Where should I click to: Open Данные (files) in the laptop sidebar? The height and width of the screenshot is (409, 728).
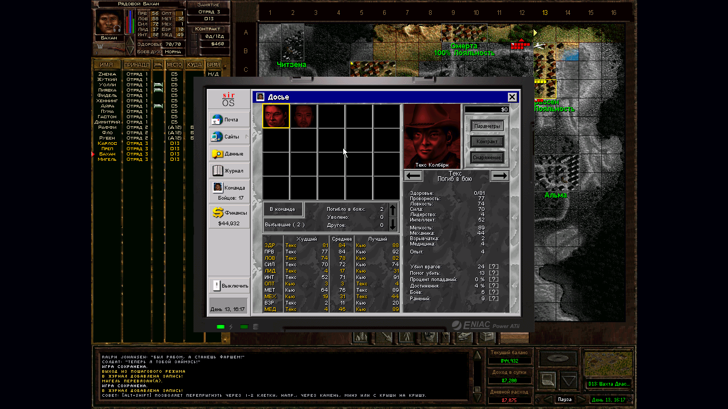click(x=229, y=154)
